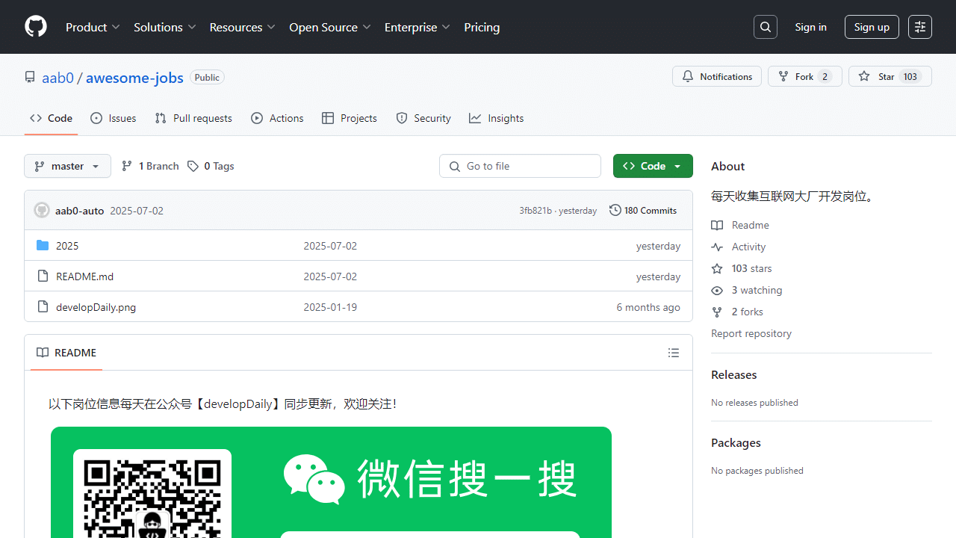Open the Enterprise dropdown

pyautogui.click(x=418, y=27)
